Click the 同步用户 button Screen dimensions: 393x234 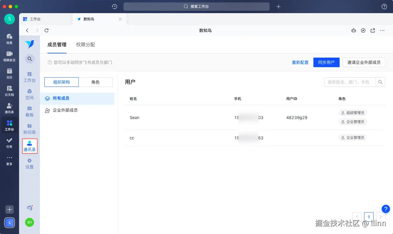(326, 62)
